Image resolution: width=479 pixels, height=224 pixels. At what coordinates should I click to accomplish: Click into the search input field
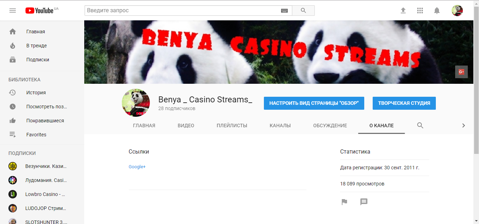182,11
